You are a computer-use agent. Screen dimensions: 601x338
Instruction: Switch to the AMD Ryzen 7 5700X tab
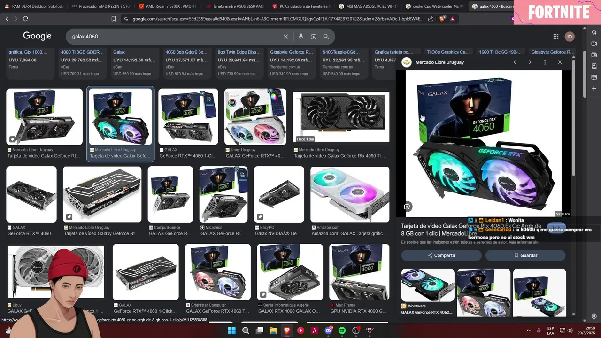168,6
